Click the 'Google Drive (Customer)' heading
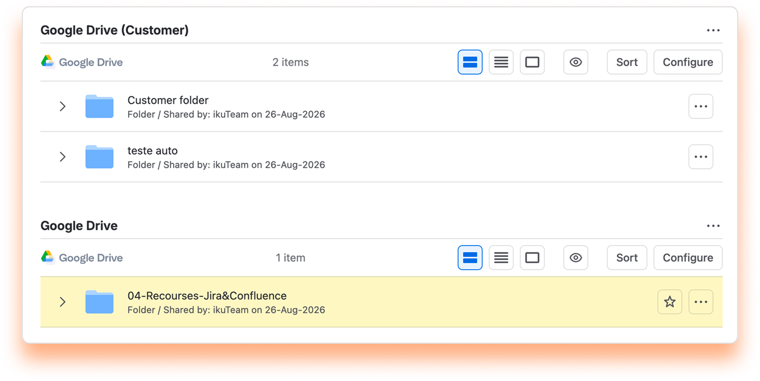This screenshot has width=760, height=381. coord(114,30)
